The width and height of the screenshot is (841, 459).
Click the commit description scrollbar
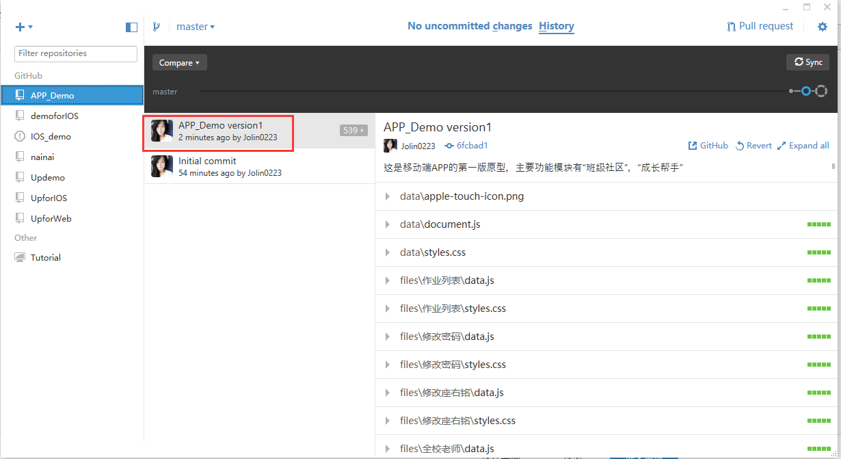coord(833,166)
